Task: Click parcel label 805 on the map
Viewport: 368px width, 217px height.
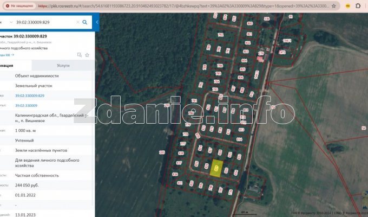Action: (242, 69)
